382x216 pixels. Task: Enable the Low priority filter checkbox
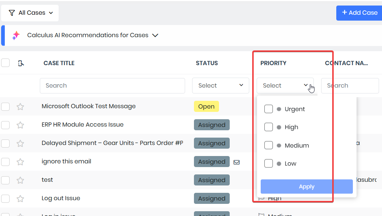coord(268,163)
